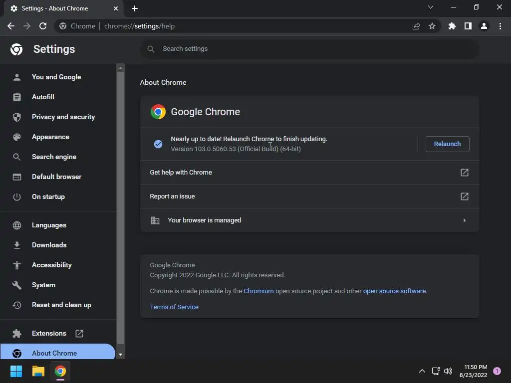Open Reset and clean up settings
The image size is (511, 383).
(58, 305)
